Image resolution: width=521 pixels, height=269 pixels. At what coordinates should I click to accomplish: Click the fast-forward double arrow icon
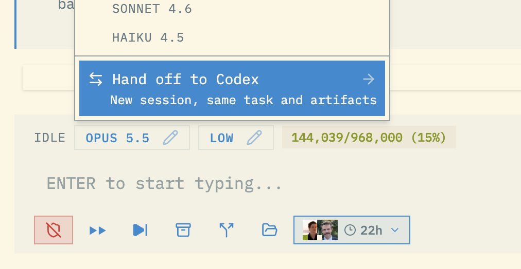point(98,230)
